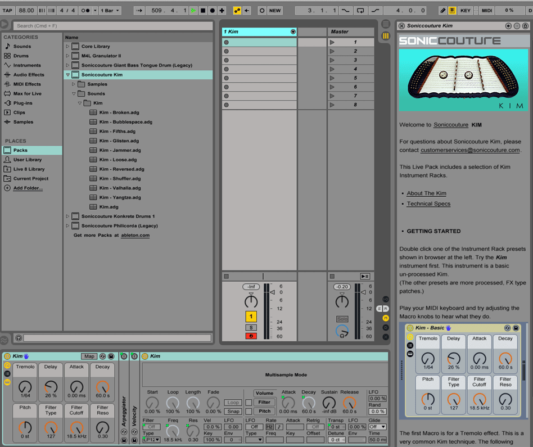Launch scene 5 in Master track
Screen dimensions: 533x447
click(x=332, y=78)
